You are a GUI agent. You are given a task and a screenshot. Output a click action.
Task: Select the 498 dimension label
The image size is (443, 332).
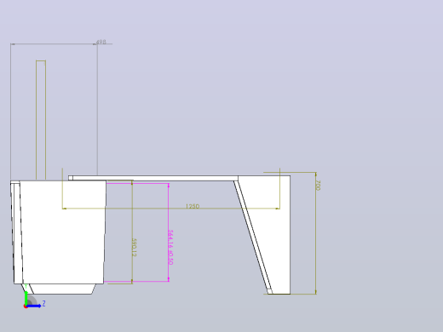101,42
